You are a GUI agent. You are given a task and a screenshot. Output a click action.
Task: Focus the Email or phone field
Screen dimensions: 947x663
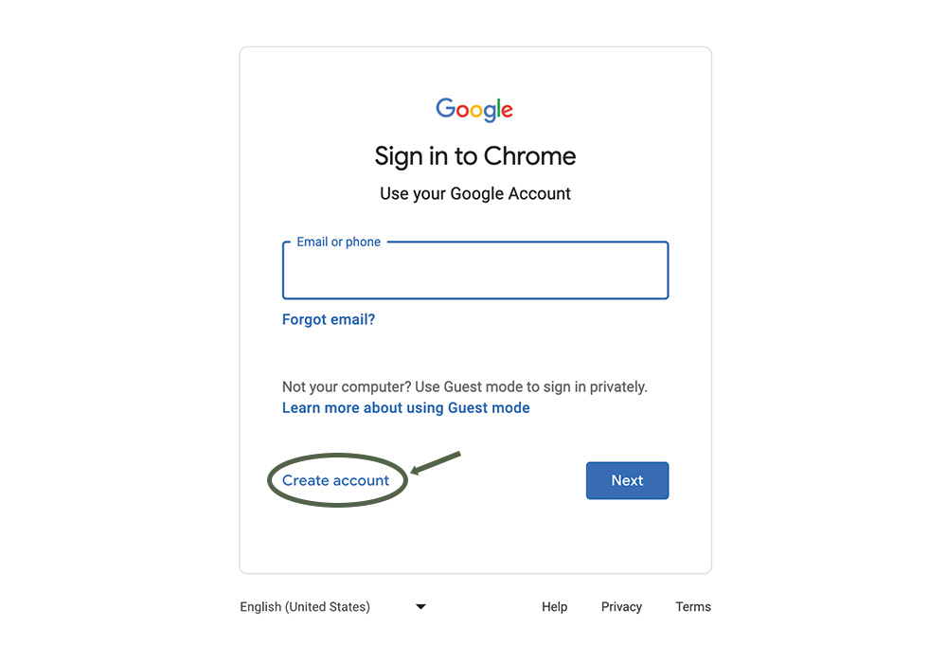click(x=475, y=271)
